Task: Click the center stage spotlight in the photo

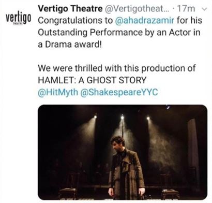Action: click(122, 118)
